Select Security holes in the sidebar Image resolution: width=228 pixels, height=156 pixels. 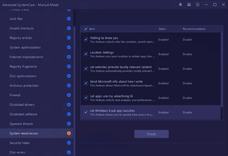pyautogui.click(x=20, y=143)
